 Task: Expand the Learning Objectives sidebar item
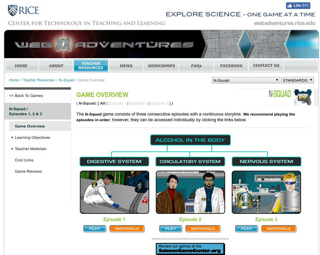point(32,138)
